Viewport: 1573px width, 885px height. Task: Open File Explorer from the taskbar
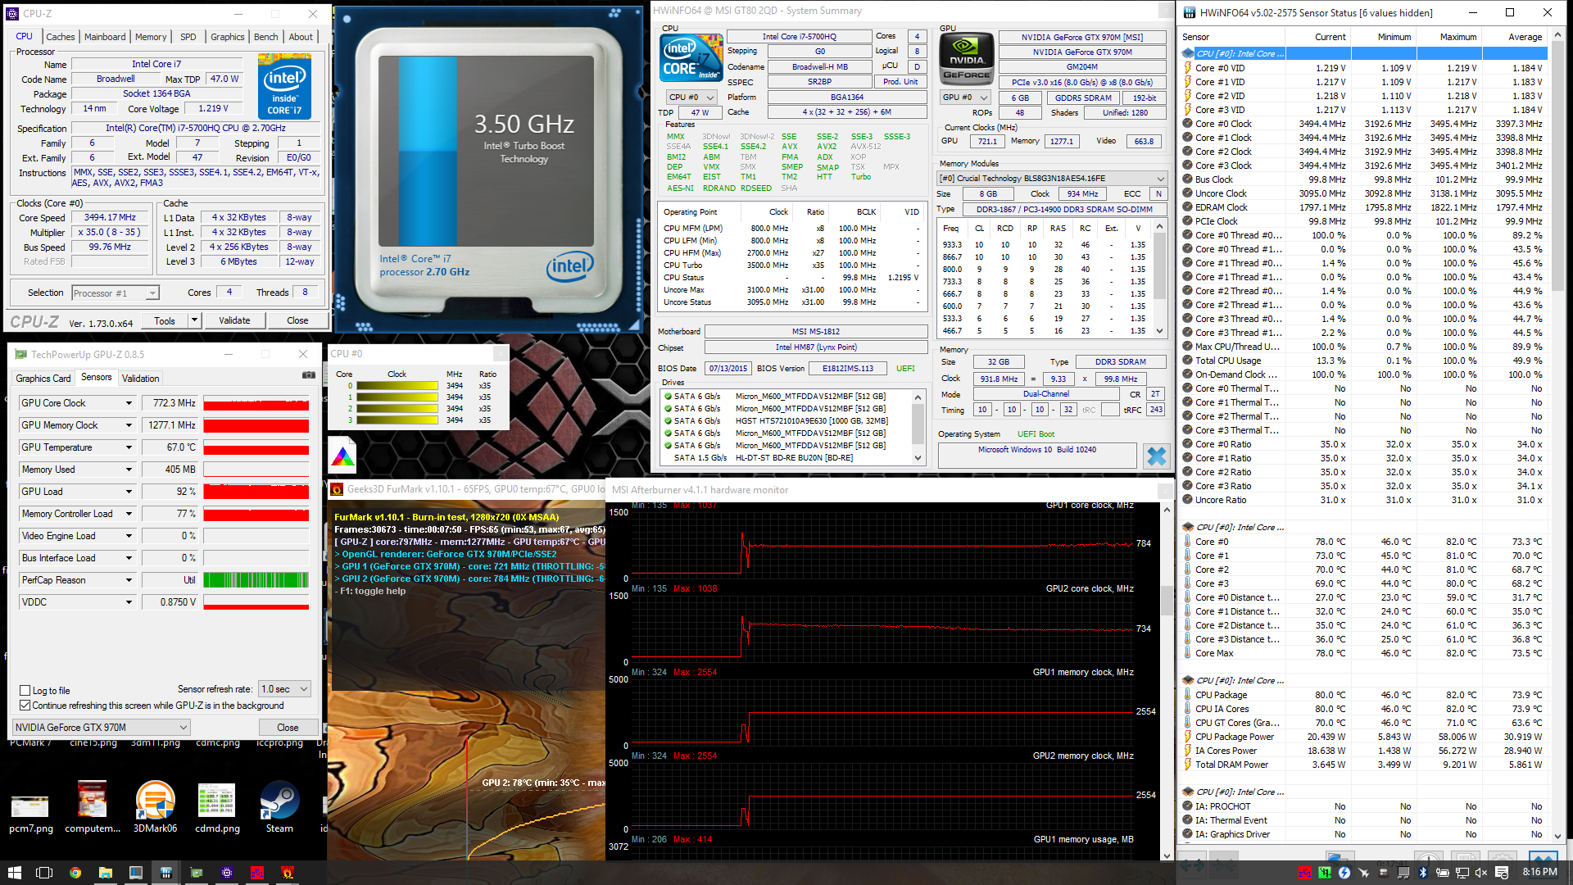point(106,872)
